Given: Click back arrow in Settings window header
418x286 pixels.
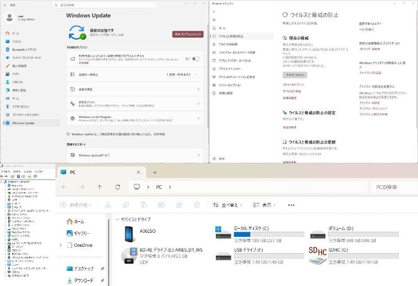Looking at the screenshot, I should coord(5,5).
